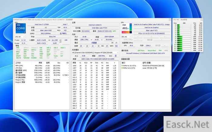Click the BIOS date 09/14/2022
Image resolution: width=212 pixels, height=132 pixels.
86,31
